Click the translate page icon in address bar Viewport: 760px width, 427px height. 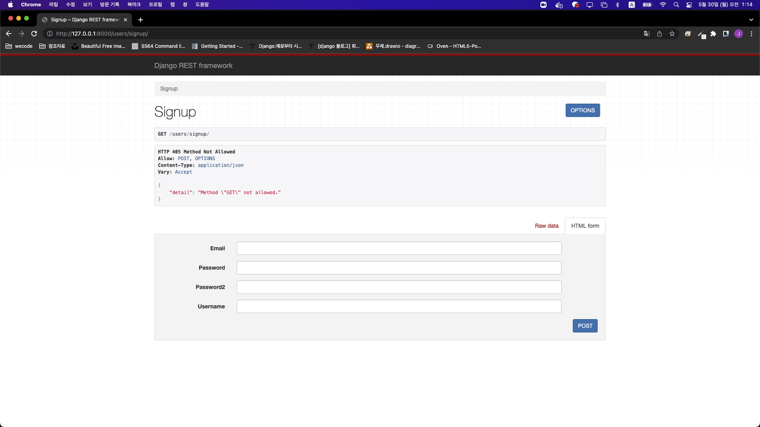tap(647, 34)
